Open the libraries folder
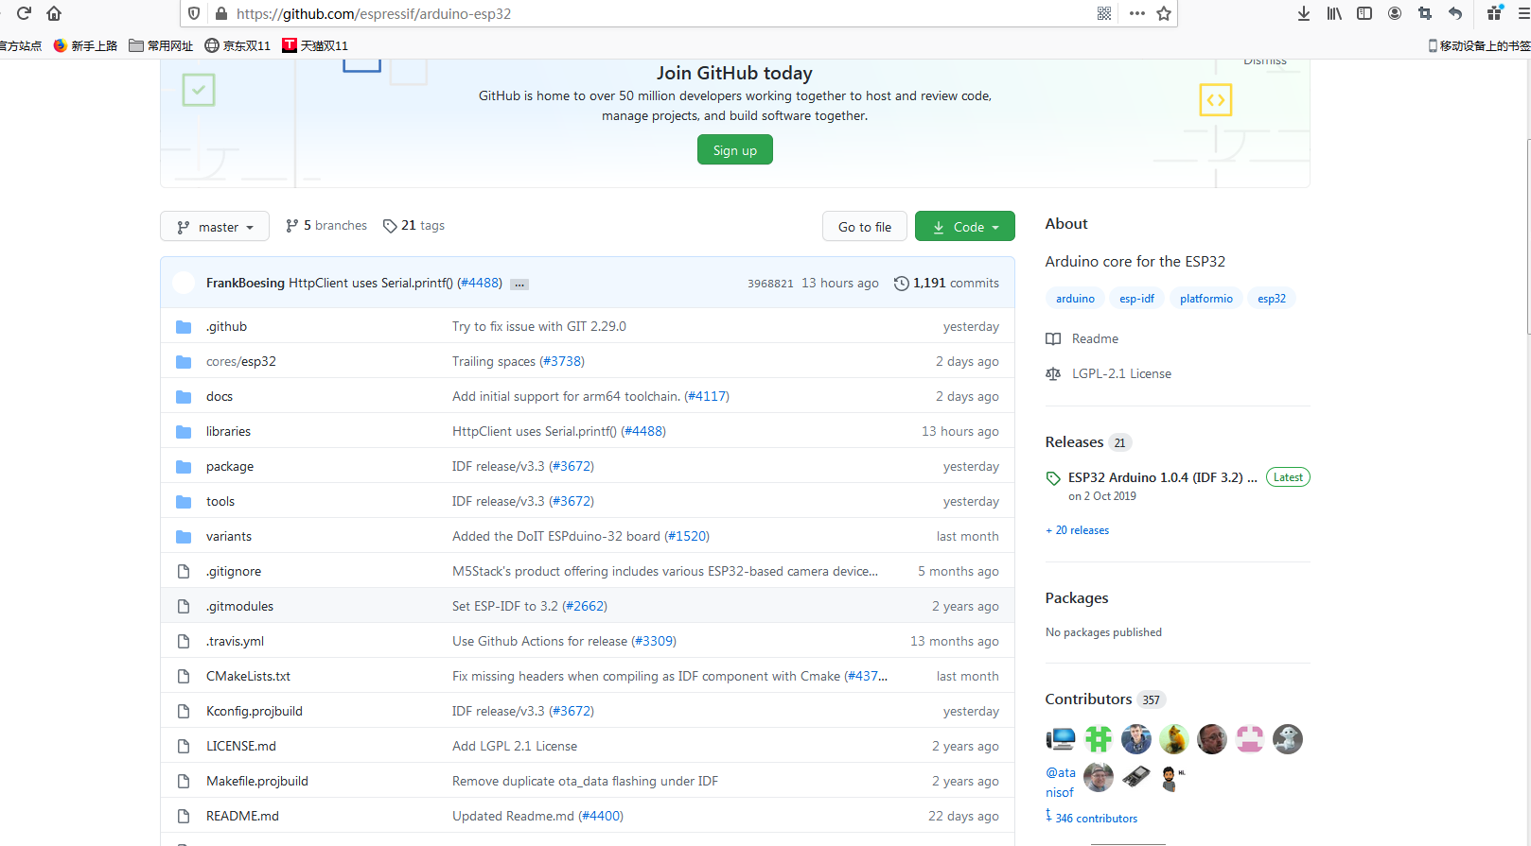 tap(228, 432)
